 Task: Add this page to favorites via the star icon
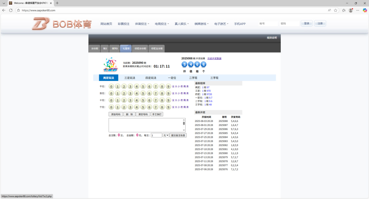336,10
